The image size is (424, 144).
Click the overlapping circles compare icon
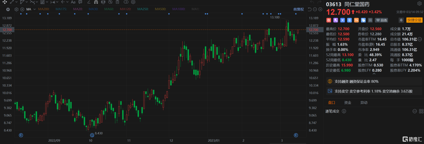126,2
